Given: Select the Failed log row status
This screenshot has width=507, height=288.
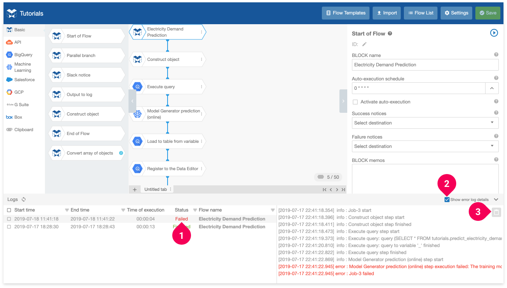Looking at the screenshot, I should tap(182, 219).
